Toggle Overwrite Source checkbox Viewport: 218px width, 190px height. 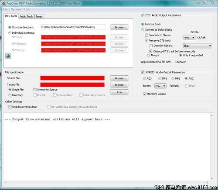(35, 90)
